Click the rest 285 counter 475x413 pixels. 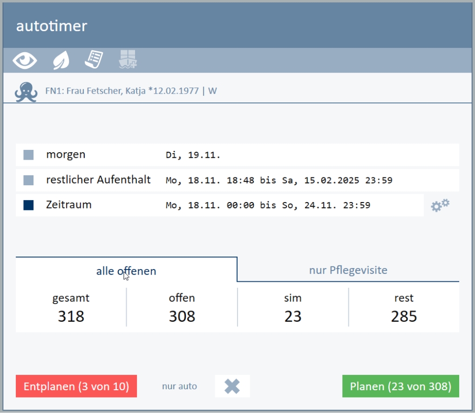click(404, 308)
